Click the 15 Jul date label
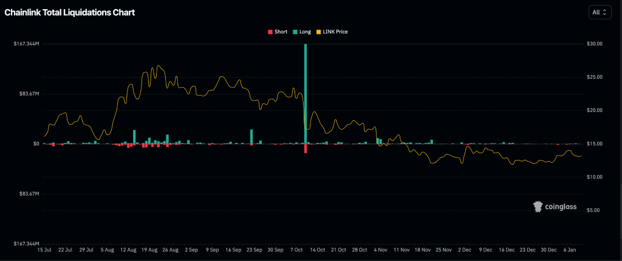Image resolution: width=622 pixels, height=261 pixels. point(44,250)
